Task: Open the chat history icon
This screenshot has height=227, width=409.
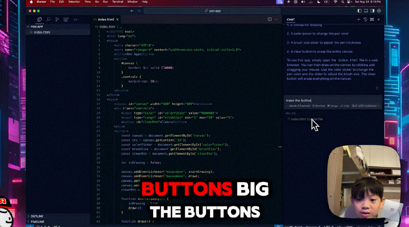Action: 365,19
